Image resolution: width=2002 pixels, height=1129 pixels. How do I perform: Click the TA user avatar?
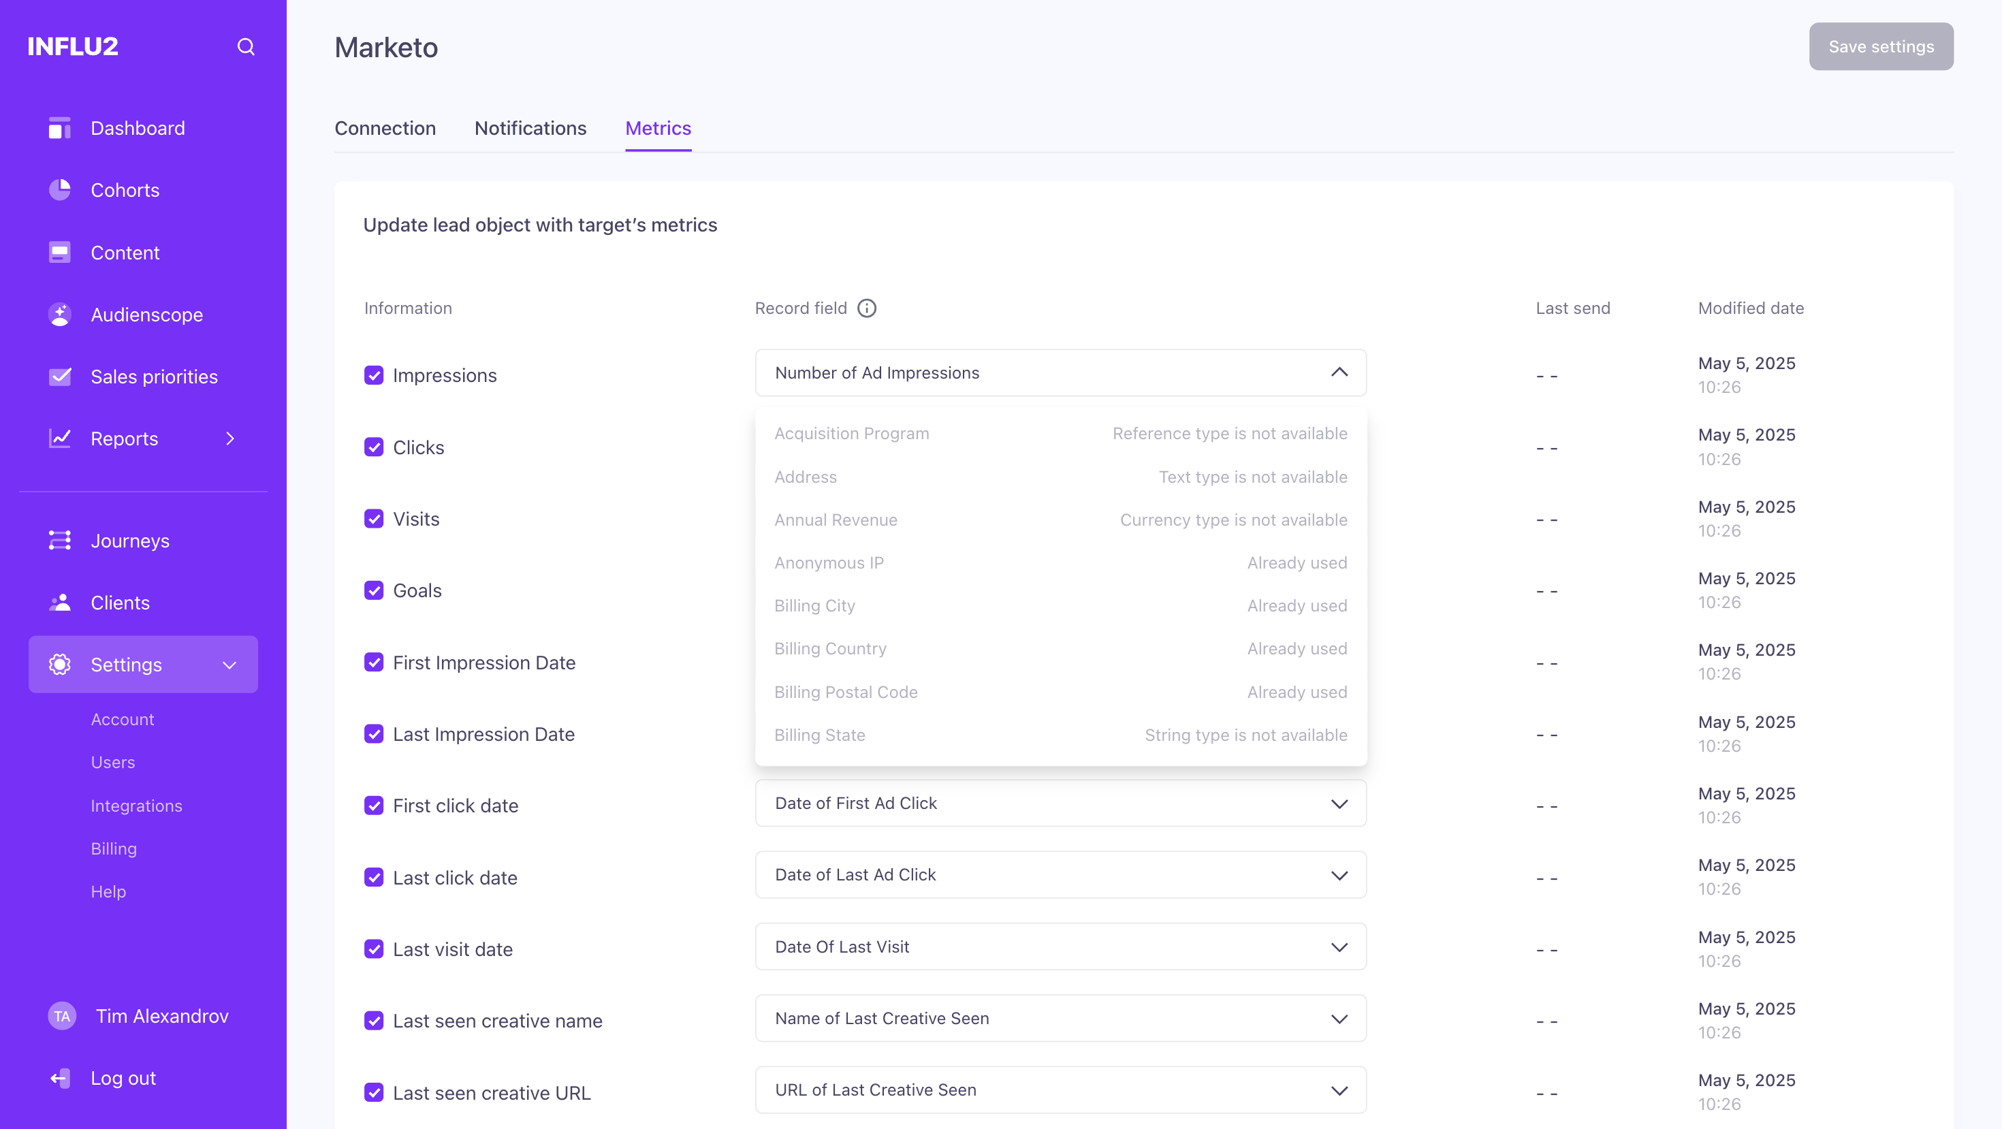pyautogui.click(x=62, y=1017)
